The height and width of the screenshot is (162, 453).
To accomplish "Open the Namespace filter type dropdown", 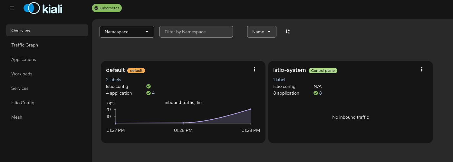I will [127, 32].
